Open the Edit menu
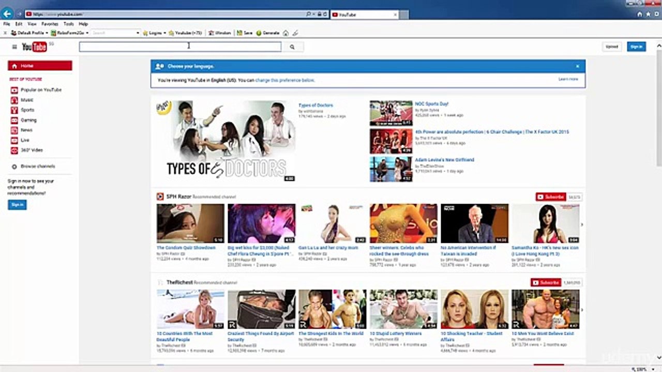 [19, 24]
